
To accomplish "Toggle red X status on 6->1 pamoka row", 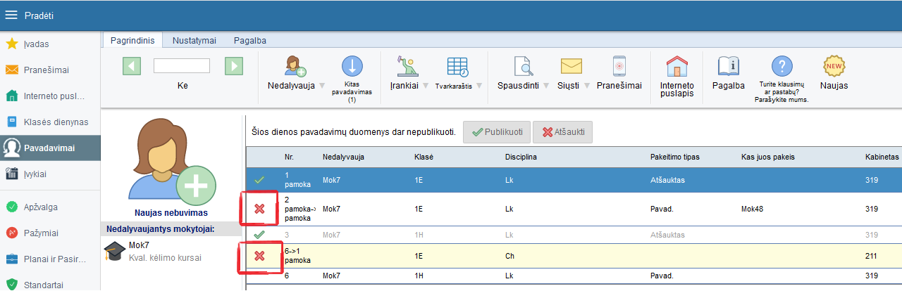I will (259, 256).
